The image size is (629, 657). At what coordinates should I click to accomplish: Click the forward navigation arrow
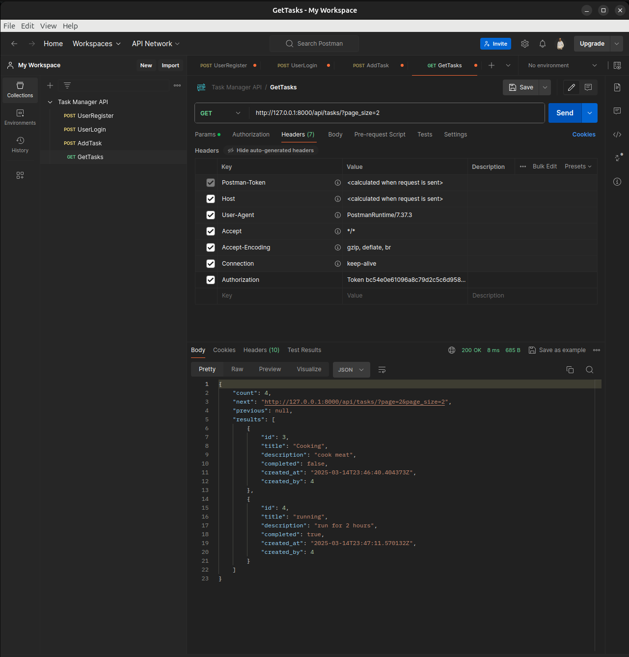click(x=32, y=44)
